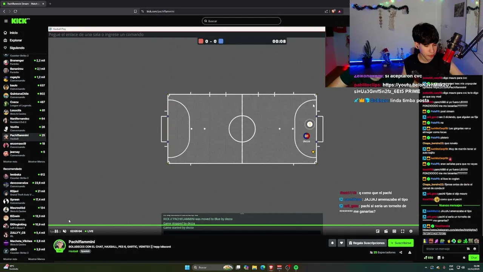Collapse recommended list Mostrar Menos at bottom
Viewport: 483px width, 272px height.
pos(37,259)
